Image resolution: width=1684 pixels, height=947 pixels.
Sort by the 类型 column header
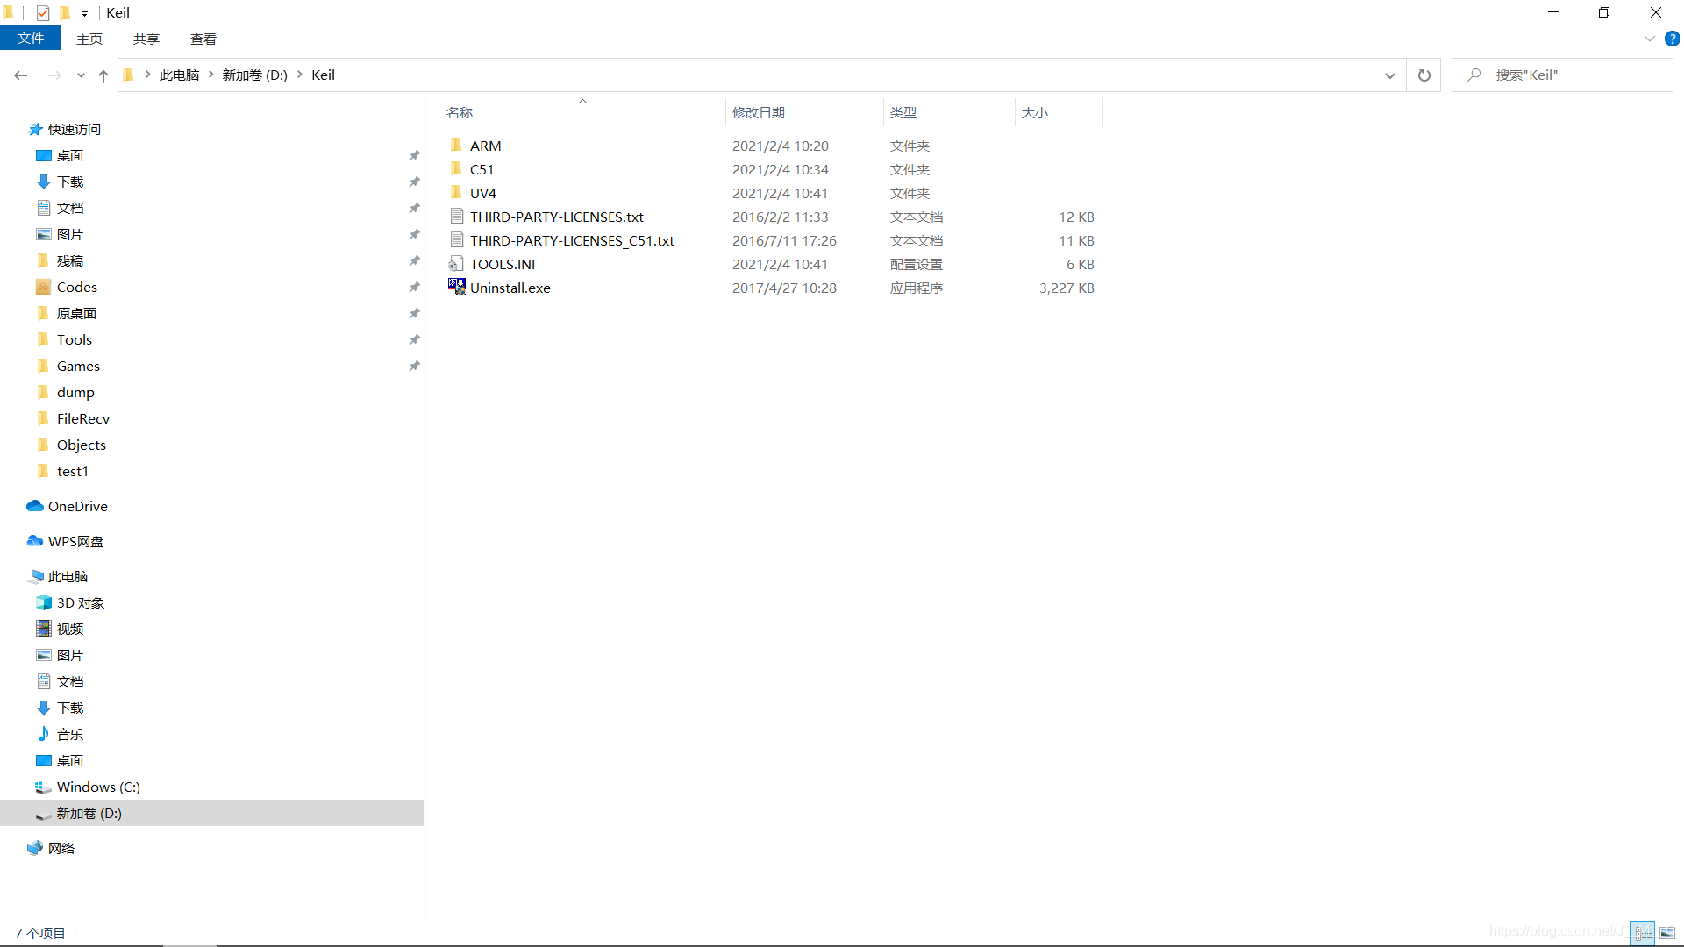903,112
